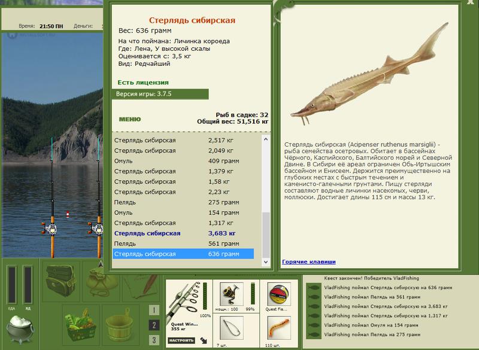Switch to tackle slot 2
Viewport: 479px width, 350px height.
[154, 325]
